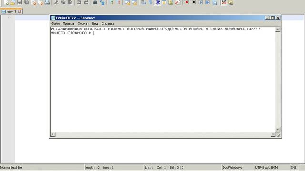Click the Блокнот vertical scrollbar up arrow

(278, 29)
